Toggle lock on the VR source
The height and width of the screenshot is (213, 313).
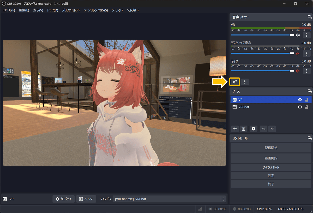pyautogui.click(x=307, y=100)
